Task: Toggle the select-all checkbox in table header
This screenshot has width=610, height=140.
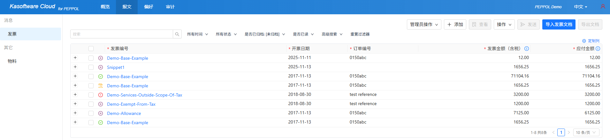Action: 91,49
